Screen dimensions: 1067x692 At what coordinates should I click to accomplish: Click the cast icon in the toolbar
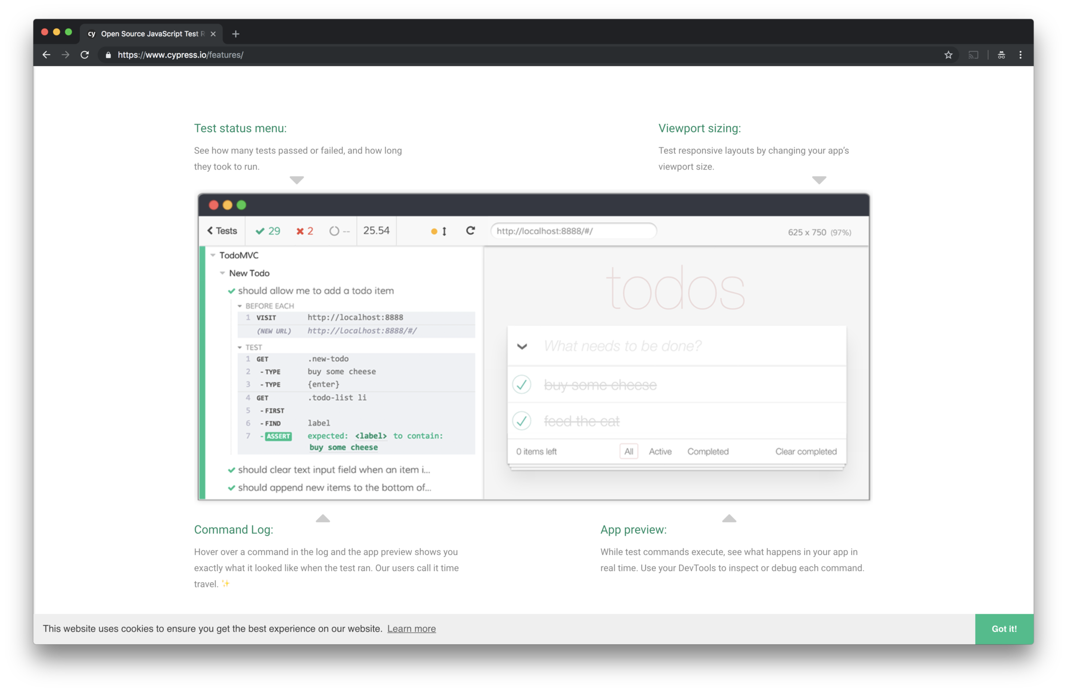click(973, 55)
